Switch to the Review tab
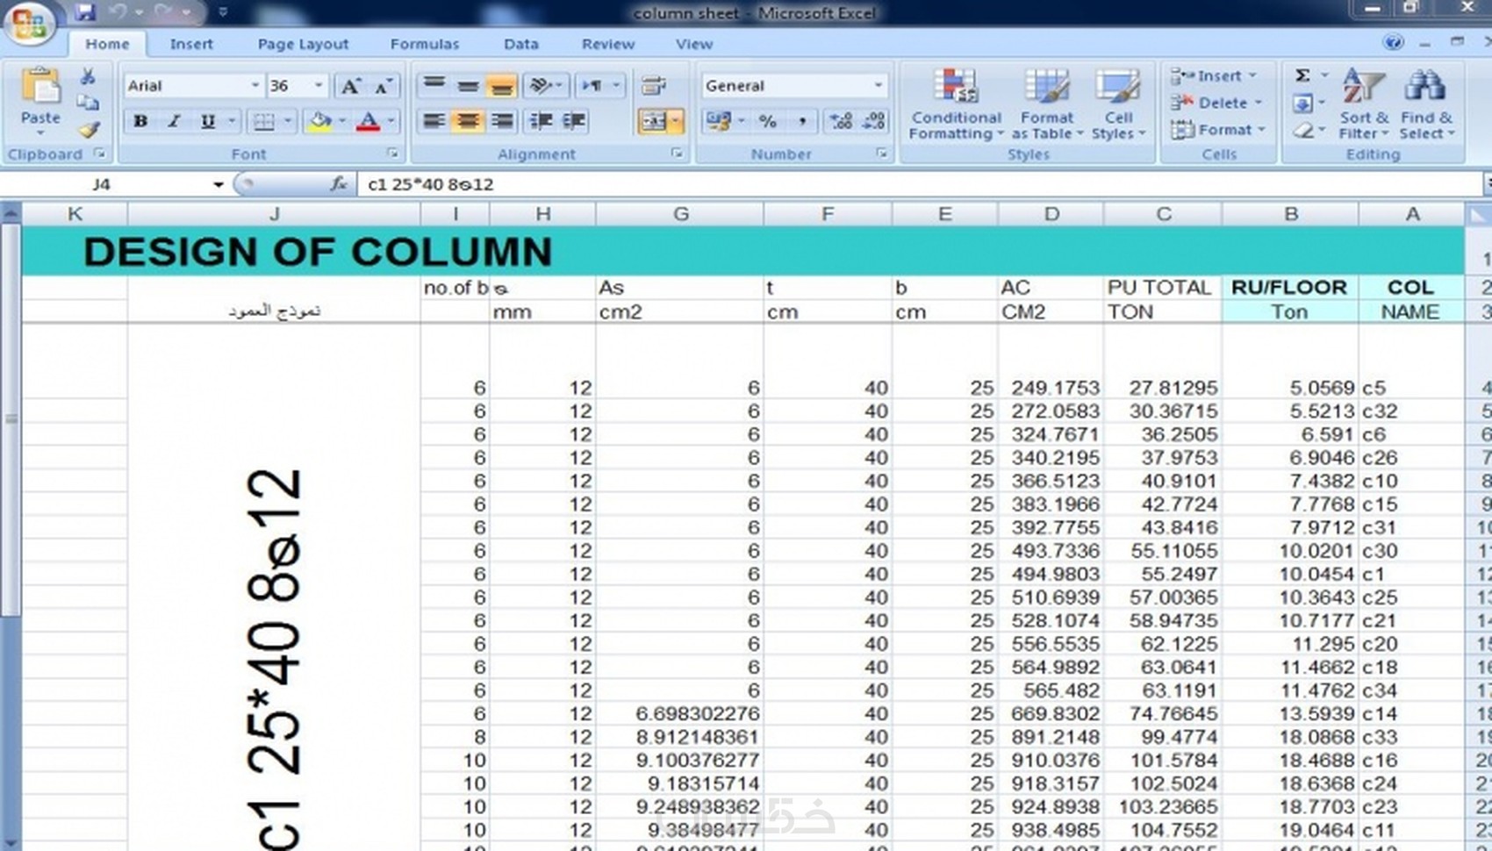The height and width of the screenshot is (851, 1492). [607, 44]
